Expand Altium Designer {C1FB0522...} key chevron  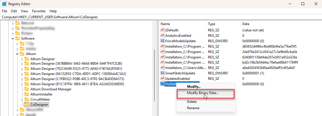pyautogui.click(x=22, y=79)
